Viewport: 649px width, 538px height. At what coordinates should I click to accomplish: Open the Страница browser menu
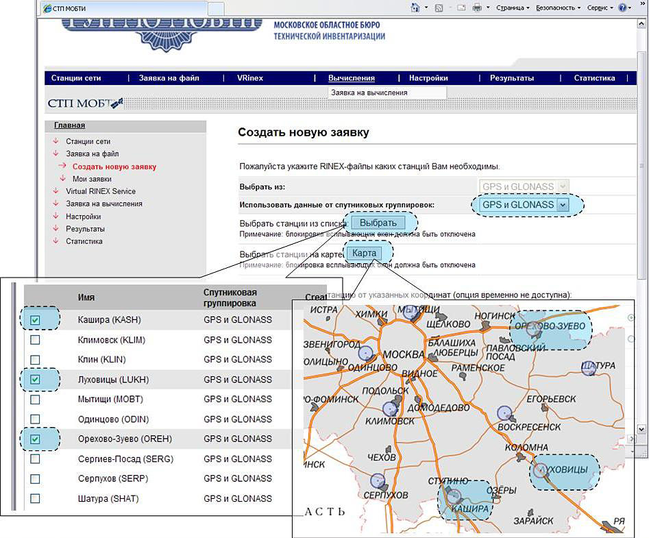[513, 8]
